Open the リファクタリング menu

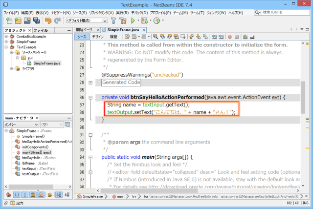tap(100, 12)
